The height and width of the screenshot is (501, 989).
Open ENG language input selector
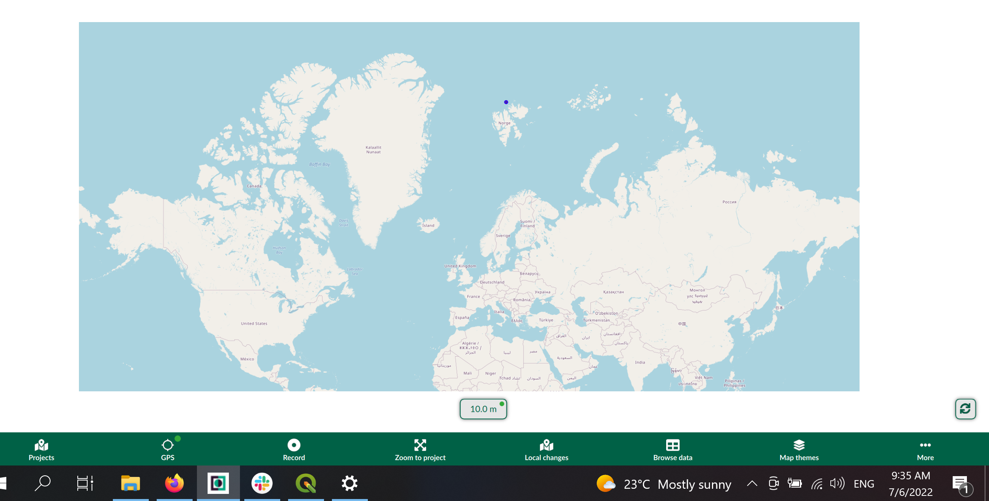864,484
